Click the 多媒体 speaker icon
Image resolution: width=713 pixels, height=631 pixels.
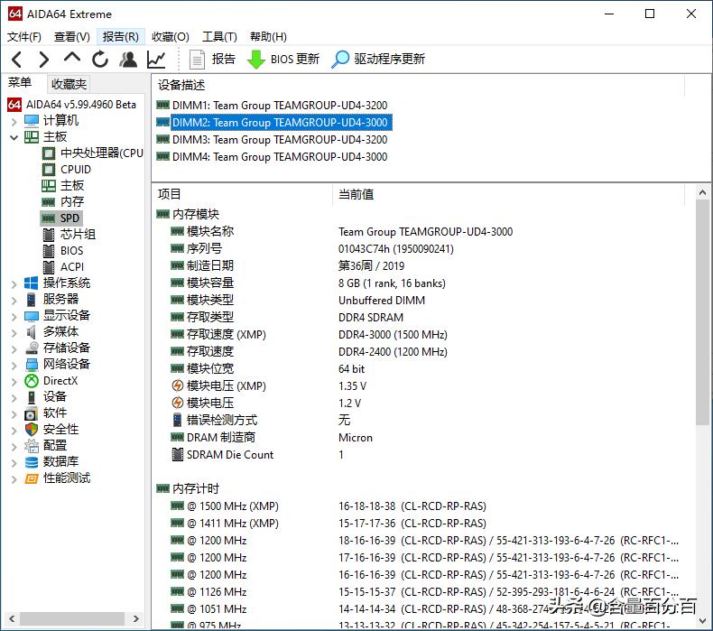point(32,332)
